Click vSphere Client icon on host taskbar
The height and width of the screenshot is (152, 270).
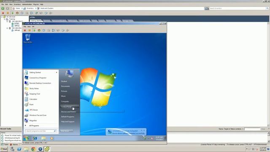point(47,149)
